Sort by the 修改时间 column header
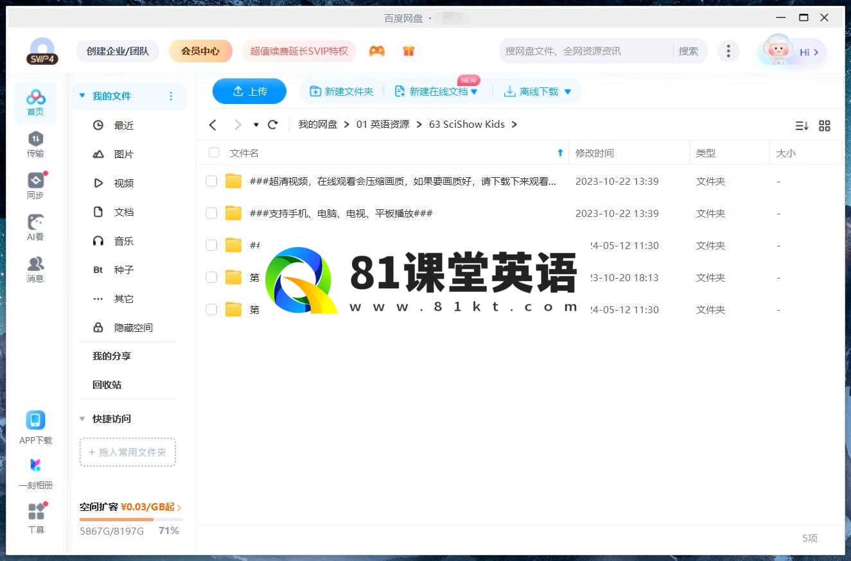The width and height of the screenshot is (851, 561). (595, 153)
